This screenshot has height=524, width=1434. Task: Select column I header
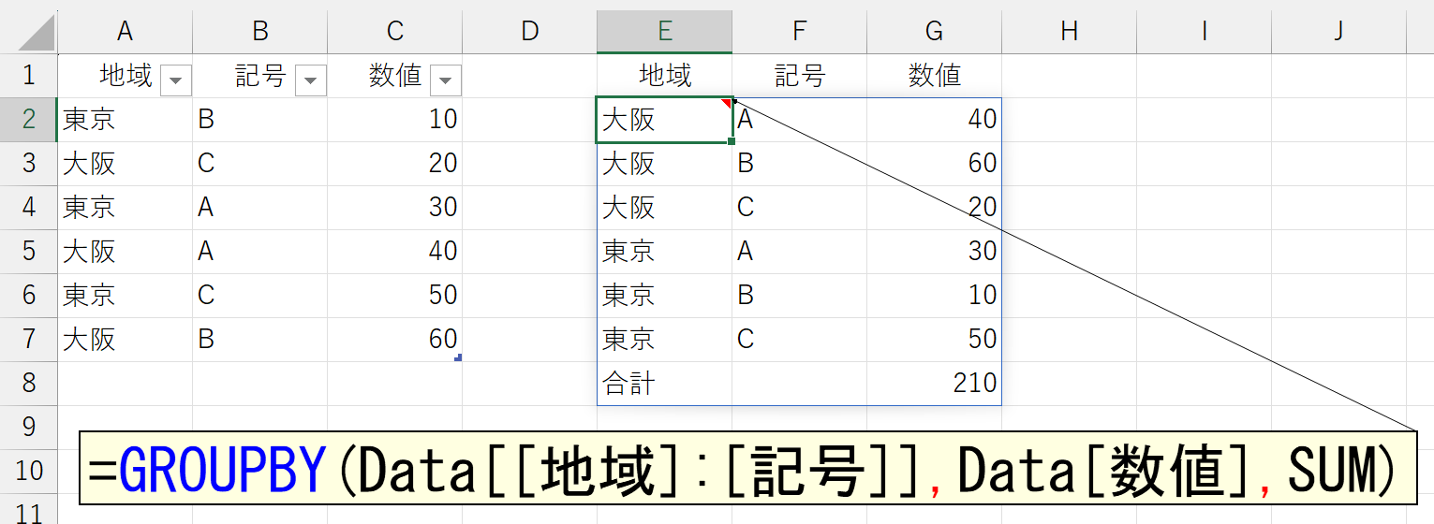click(1205, 32)
